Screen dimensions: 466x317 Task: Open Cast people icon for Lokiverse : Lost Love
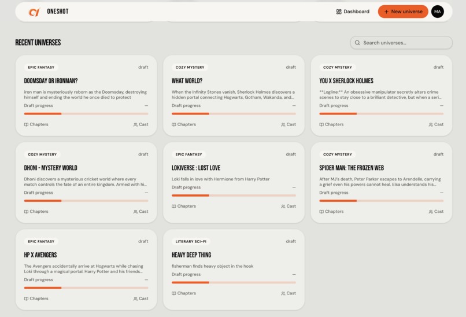coord(283,207)
